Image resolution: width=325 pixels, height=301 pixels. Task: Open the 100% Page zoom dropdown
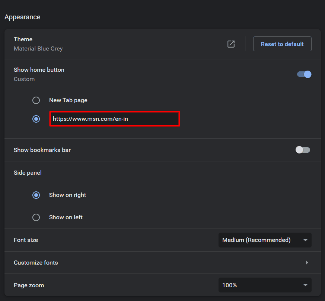click(x=265, y=285)
